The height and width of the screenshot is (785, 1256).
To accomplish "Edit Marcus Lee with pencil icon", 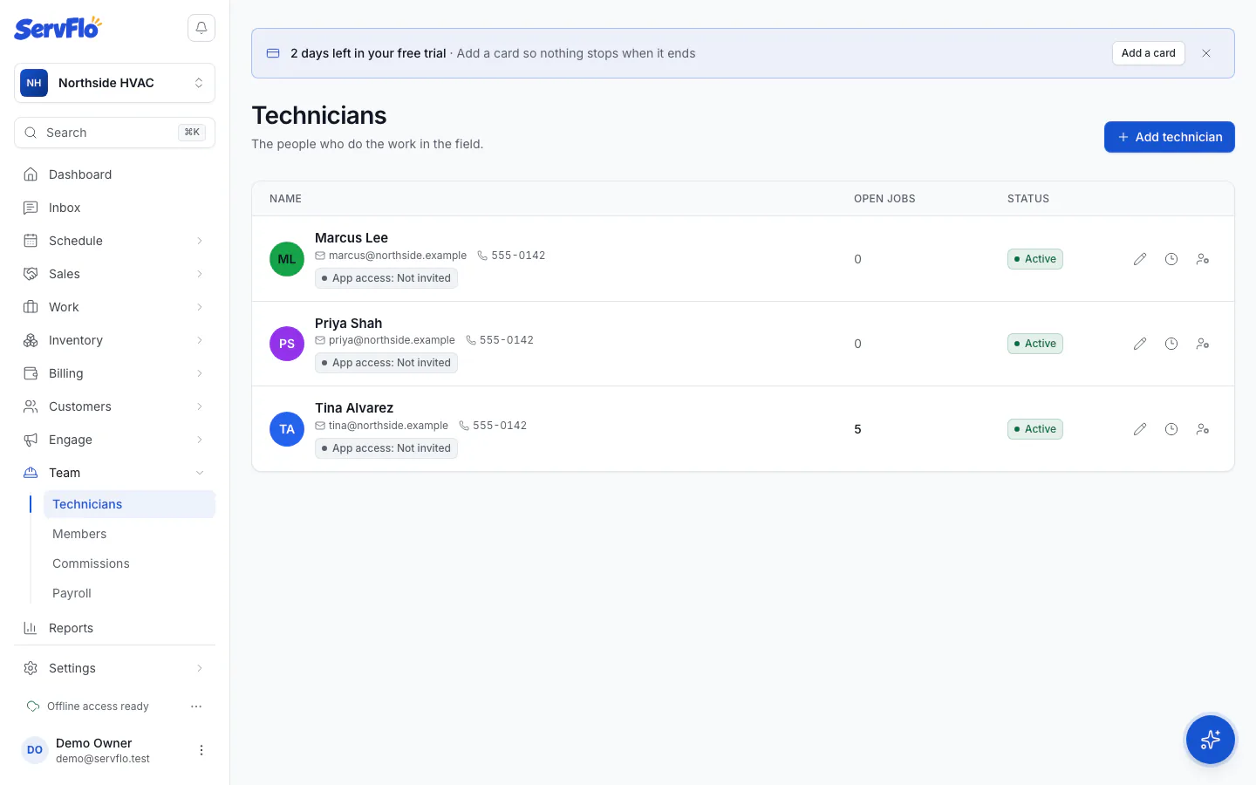I will 1140,259.
